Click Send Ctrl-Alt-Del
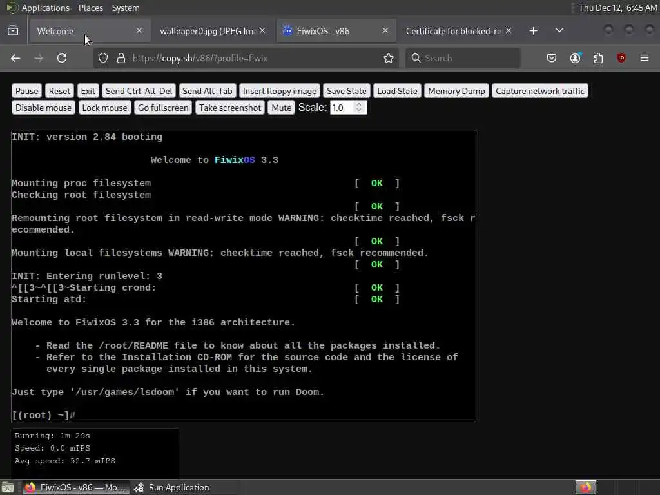This screenshot has height=495, width=660. coord(139,91)
